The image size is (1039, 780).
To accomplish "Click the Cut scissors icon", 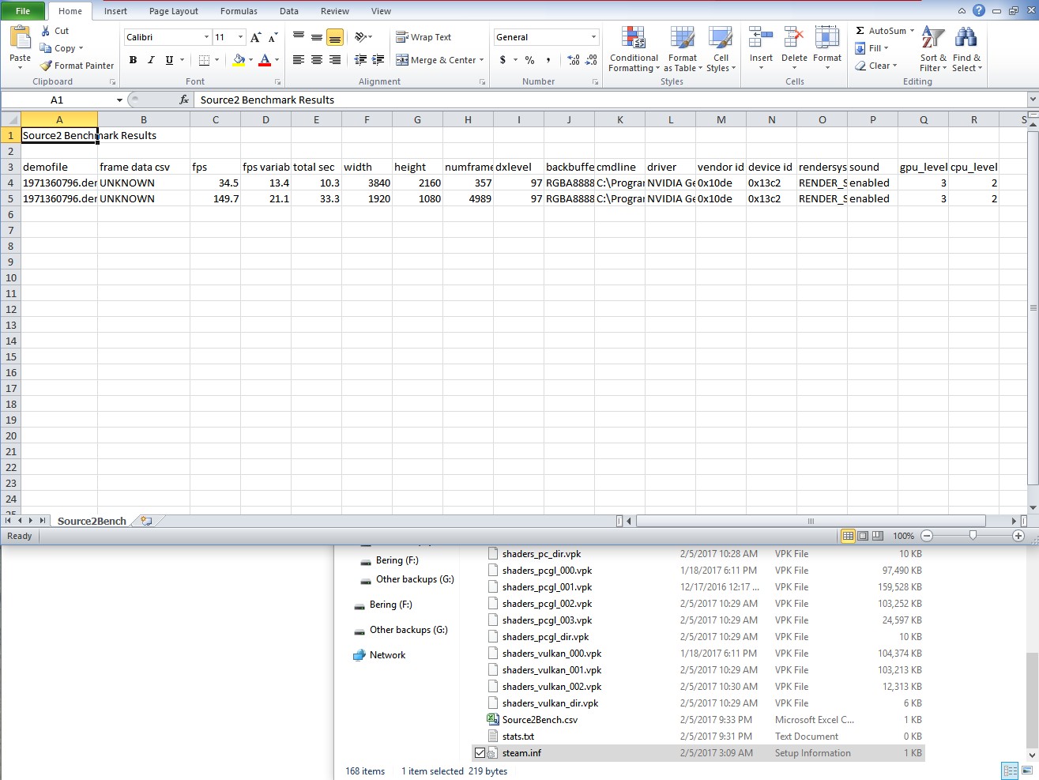I will coord(45,31).
